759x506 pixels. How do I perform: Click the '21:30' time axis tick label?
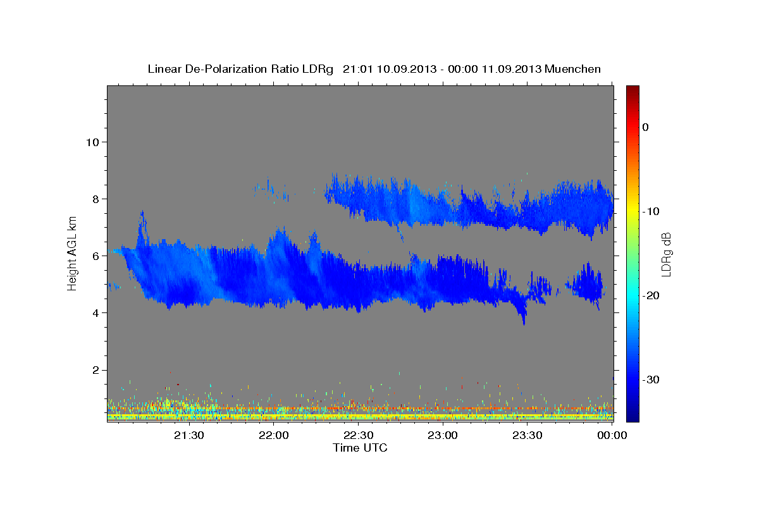click(188, 435)
